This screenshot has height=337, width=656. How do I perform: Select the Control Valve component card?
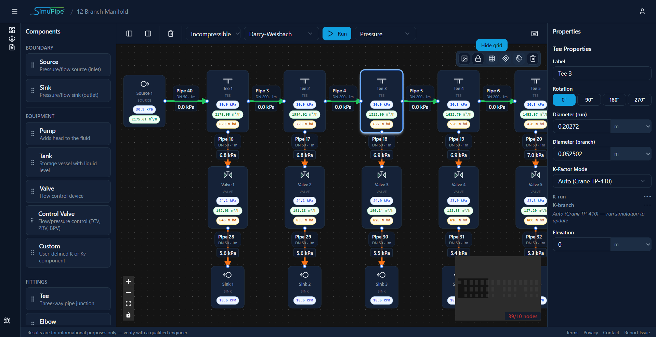pyautogui.click(x=68, y=220)
